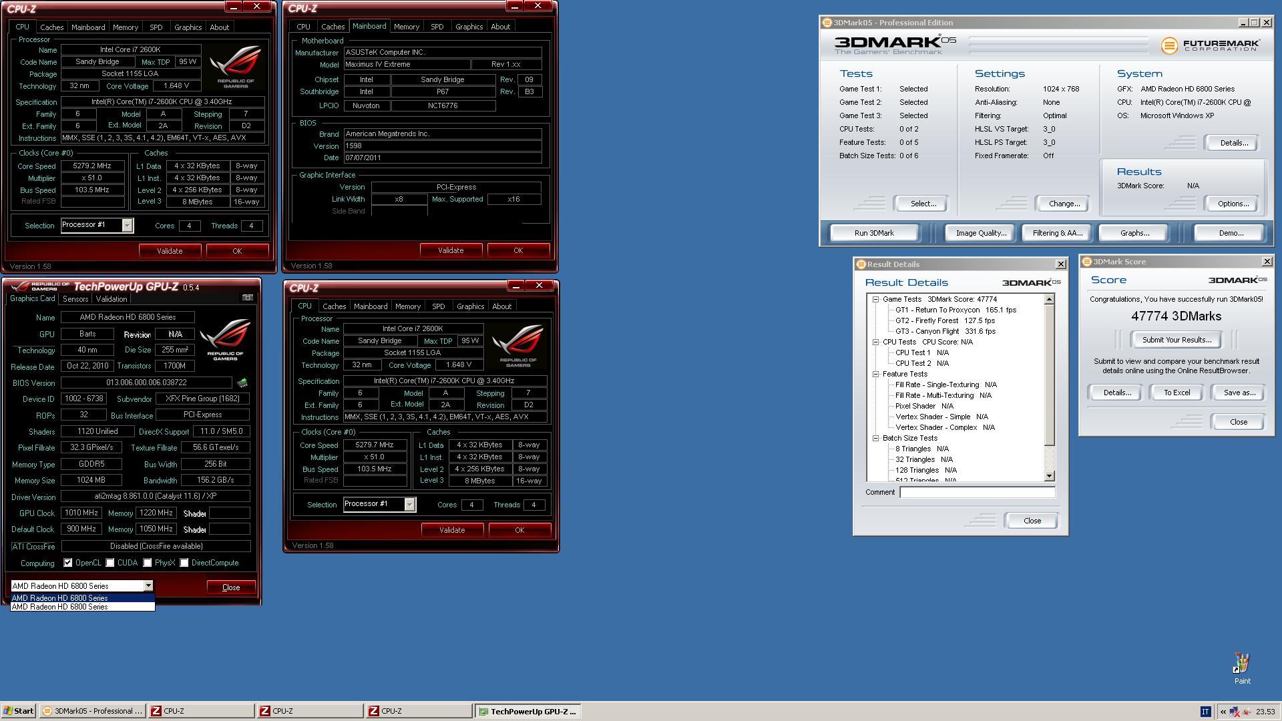Click Run 3DMark button
Viewport: 1282px width, 721px height.
(x=873, y=233)
